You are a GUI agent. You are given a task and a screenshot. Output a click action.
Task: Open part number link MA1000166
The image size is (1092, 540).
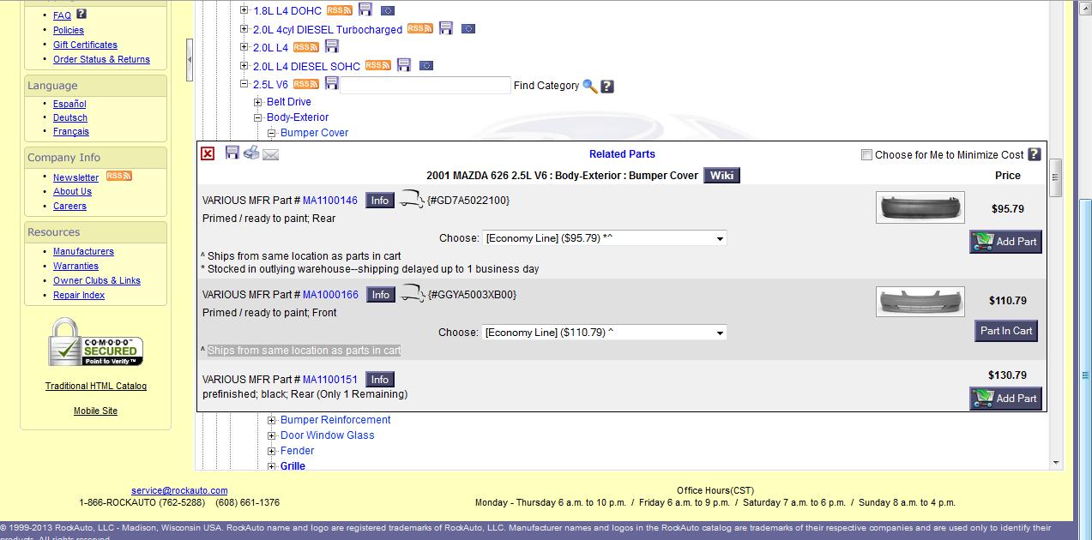(x=330, y=295)
